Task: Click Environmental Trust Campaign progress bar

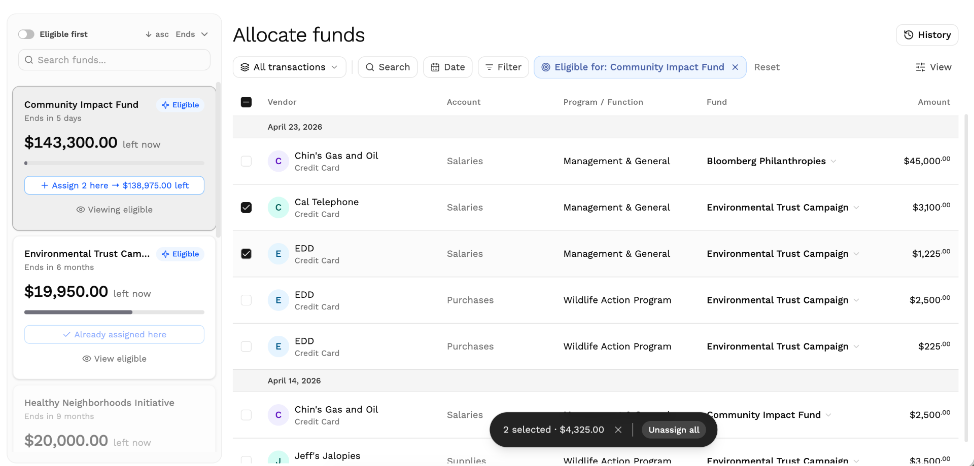Action: click(114, 312)
